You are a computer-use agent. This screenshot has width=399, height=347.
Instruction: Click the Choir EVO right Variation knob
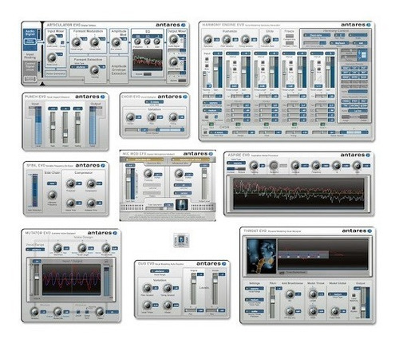[x=173, y=117]
